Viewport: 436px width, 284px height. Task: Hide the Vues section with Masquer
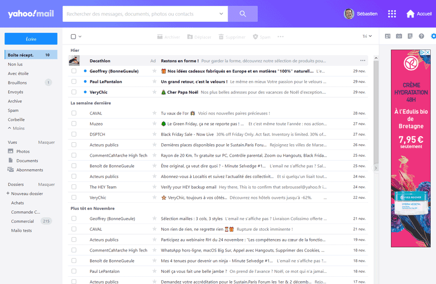[x=47, y=142]
